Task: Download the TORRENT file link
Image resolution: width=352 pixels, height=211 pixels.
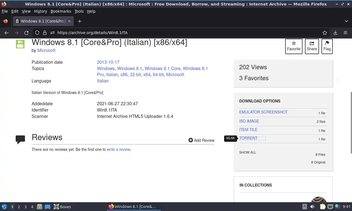Action: (x=248, y=138)
